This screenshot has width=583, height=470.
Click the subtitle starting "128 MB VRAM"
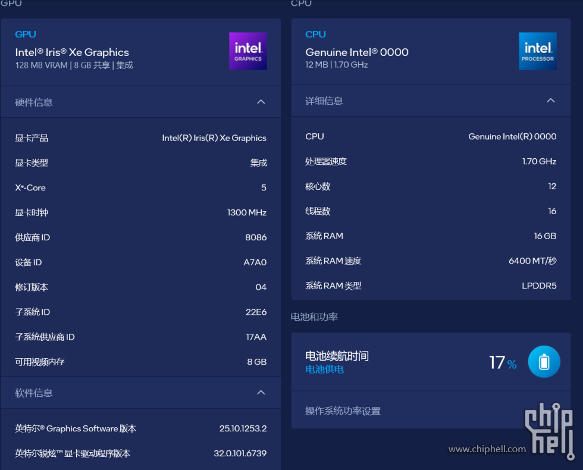click(74, 65)
